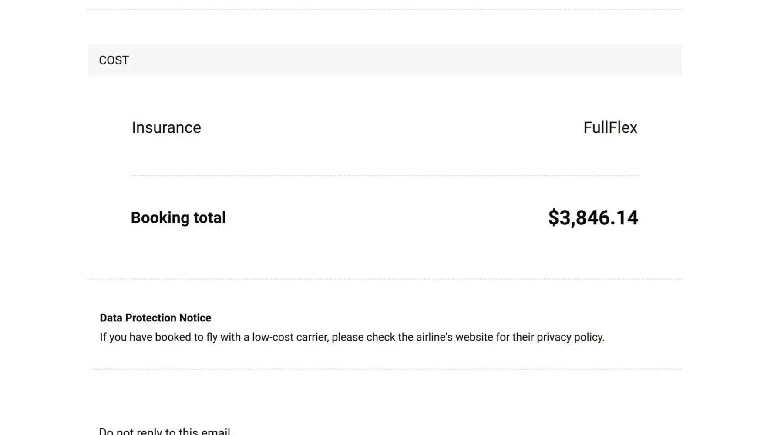Click dotted divider below the privacy notice
Screen dimensions: 774x435
[x=385, y=369]
